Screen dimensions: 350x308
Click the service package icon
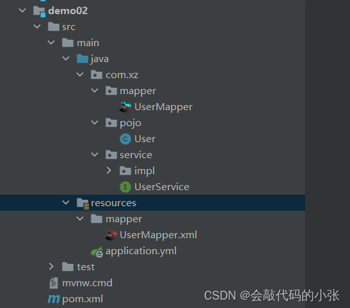111,154
